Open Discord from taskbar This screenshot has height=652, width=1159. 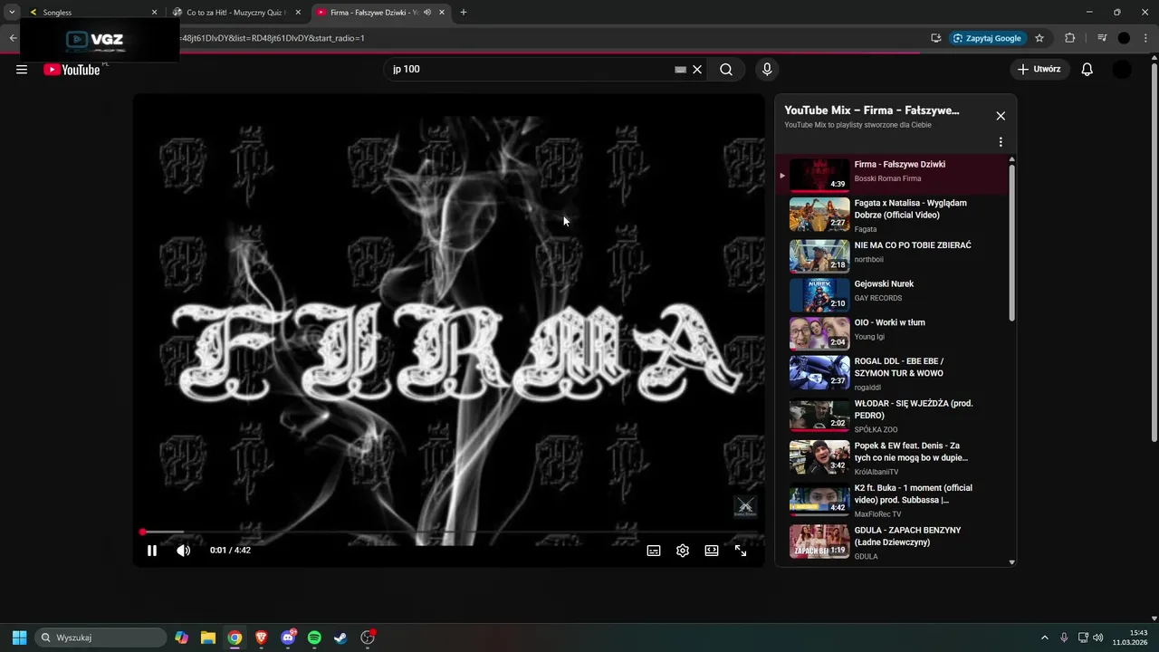coord(288,638)
